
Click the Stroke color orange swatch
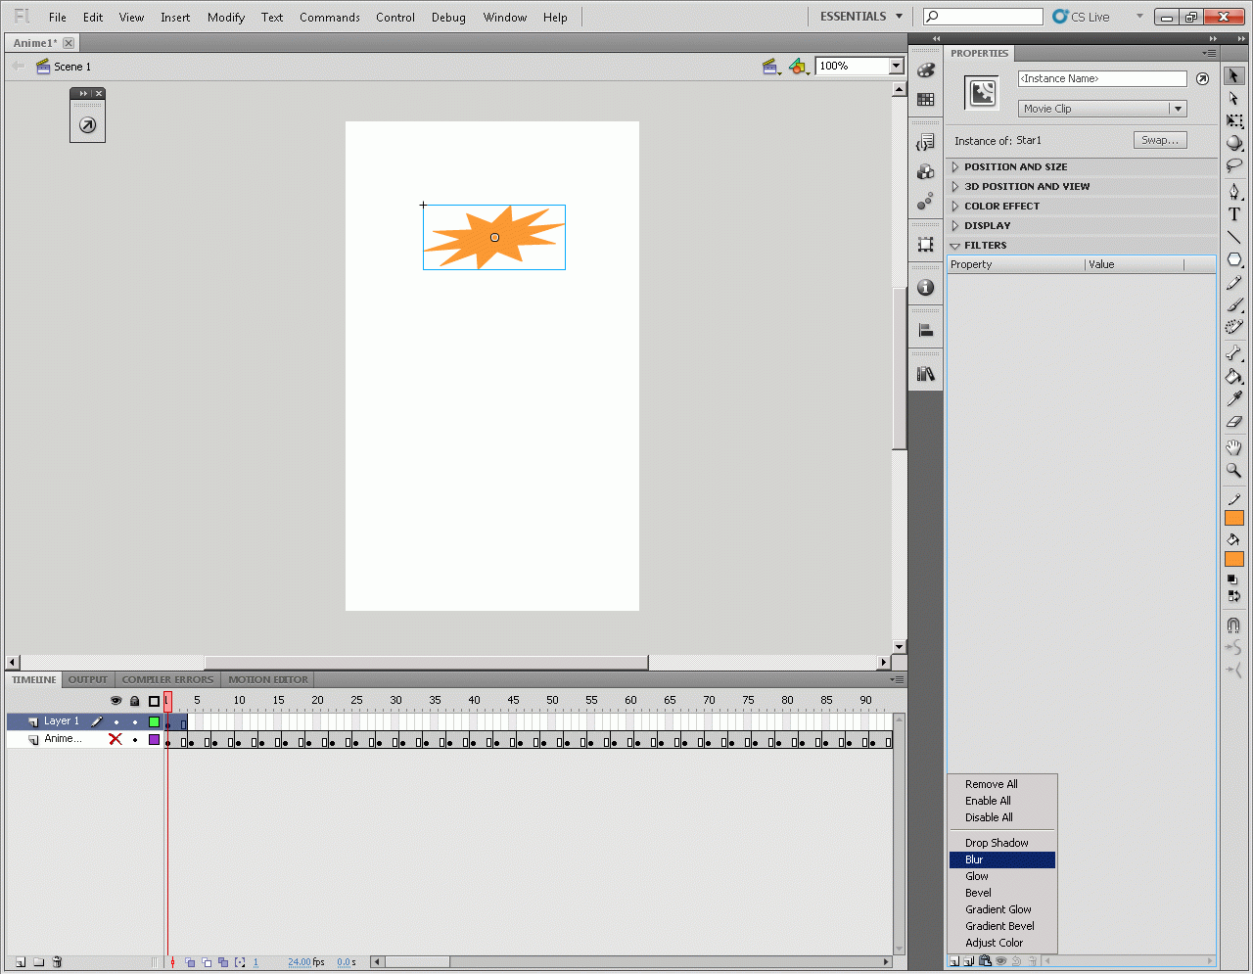(x=1233, y=518)
